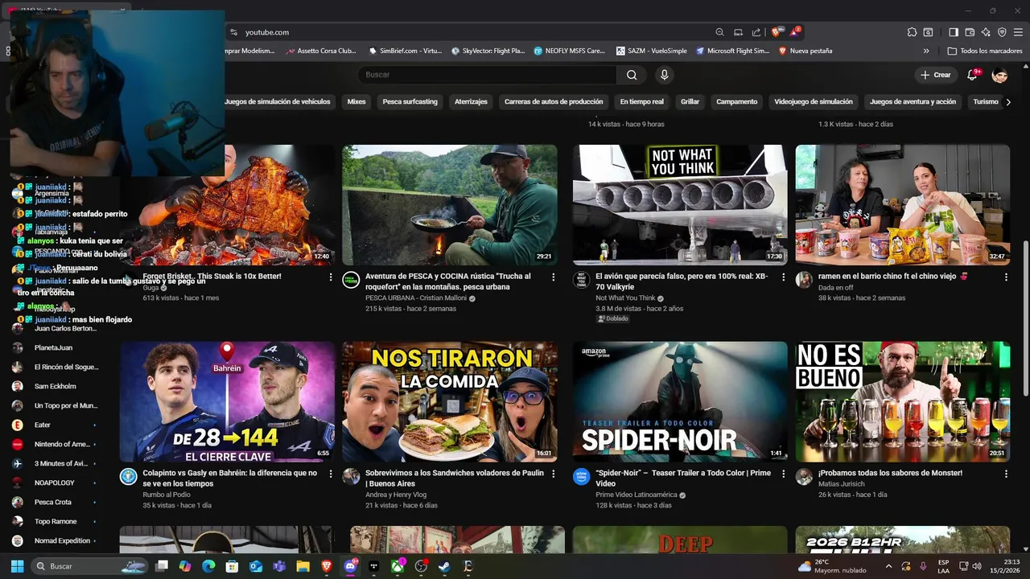This screenshot has height=579, width=1030.
Task: Open options for Monster sabores video
Action: tap(1006, 474)
